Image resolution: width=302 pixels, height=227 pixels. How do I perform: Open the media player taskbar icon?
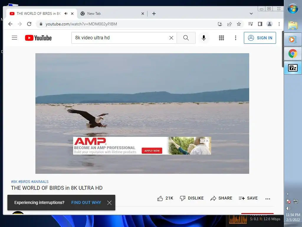click(293, 40)
